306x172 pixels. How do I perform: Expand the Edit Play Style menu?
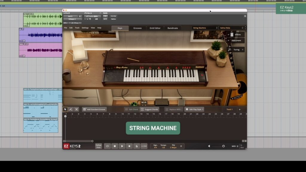click(194, 110)
